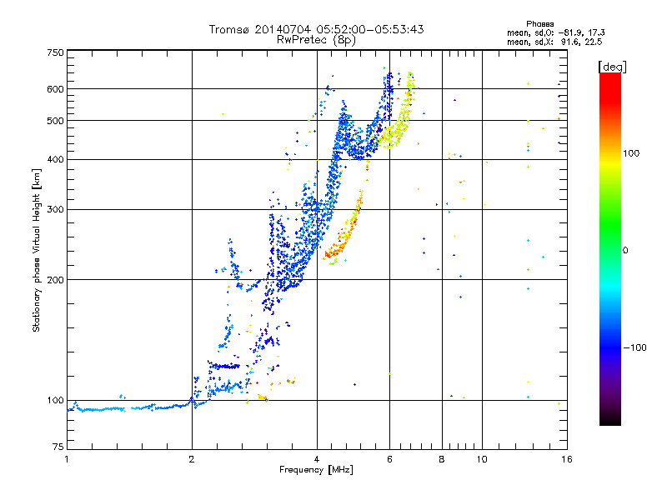Click the RwPretec (8p) subtitle
Image resolution: width=667 pixels, height=500 pixels.
click(316, 40)
